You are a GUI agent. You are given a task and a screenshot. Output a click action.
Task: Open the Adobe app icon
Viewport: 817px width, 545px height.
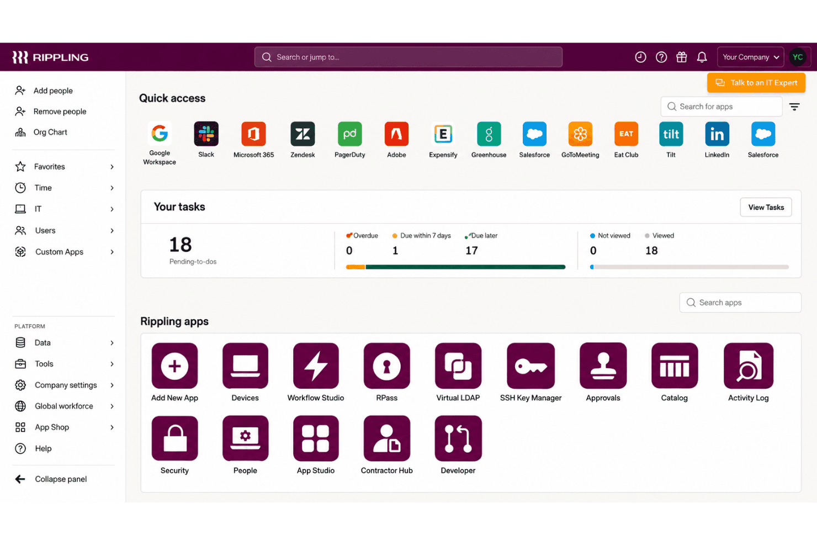(x=396, y=134)
